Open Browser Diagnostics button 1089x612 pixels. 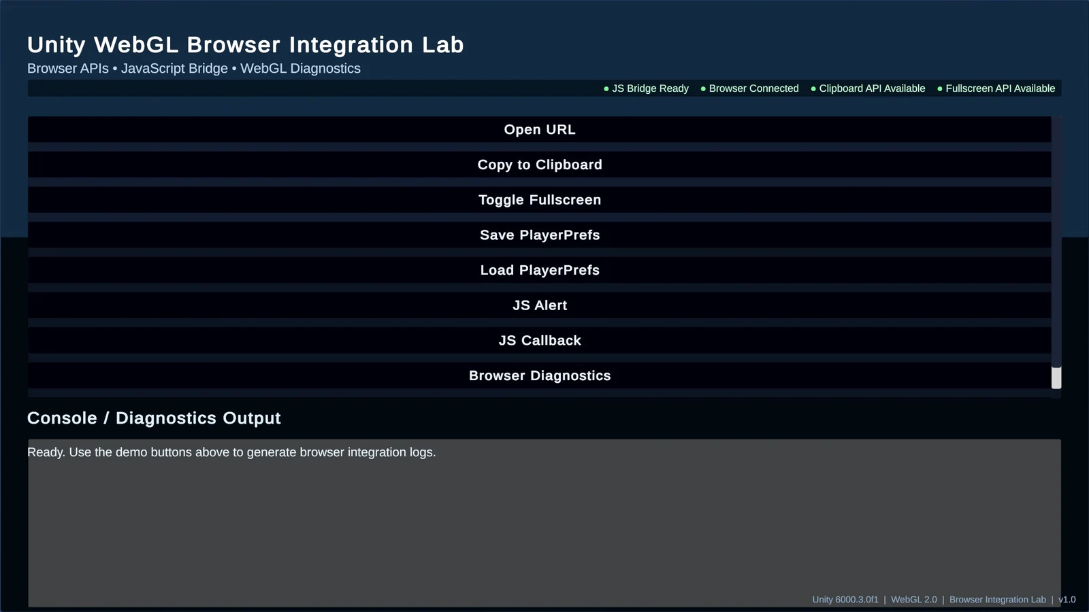[539, 375]
